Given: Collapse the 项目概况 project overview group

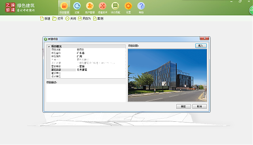Looking at the screenshot, I should click(49, 46).
